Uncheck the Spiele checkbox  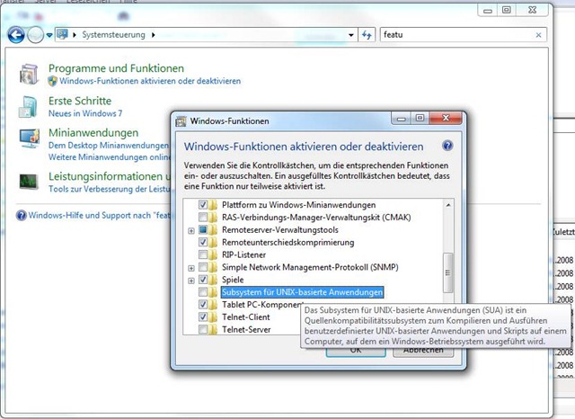(203, 280)
